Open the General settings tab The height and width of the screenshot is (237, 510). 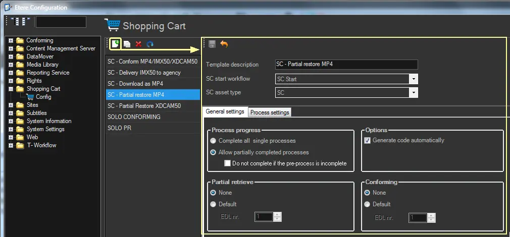[x=225, y=111]
